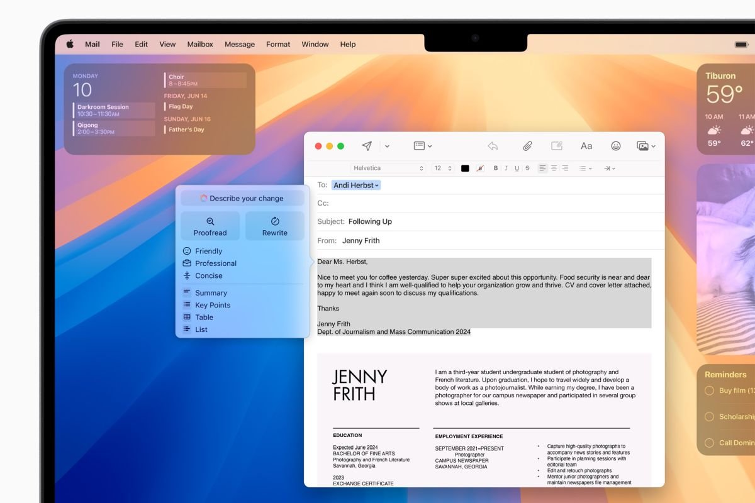
Task: Click the Andi Herbst recipient token
Action: (356, 185)
